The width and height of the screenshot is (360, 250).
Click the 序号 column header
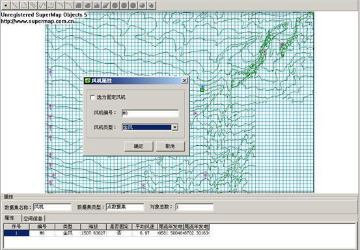tap(16, 227)
